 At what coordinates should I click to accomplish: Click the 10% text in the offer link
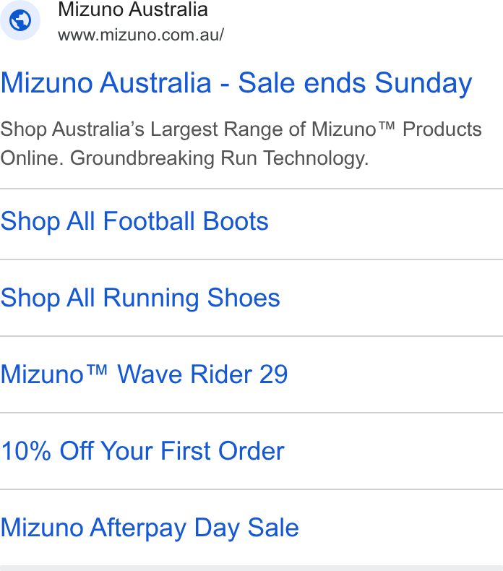[x=26, y=451]
